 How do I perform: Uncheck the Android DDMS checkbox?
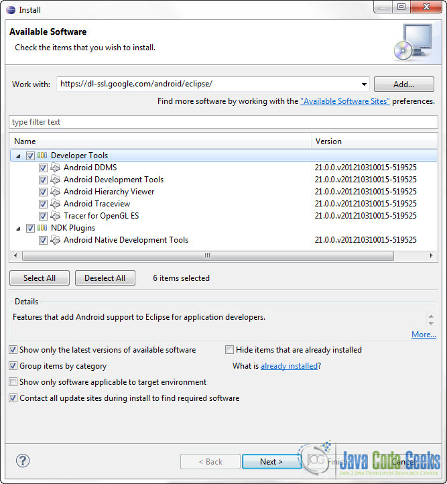[x=43, y=168]
